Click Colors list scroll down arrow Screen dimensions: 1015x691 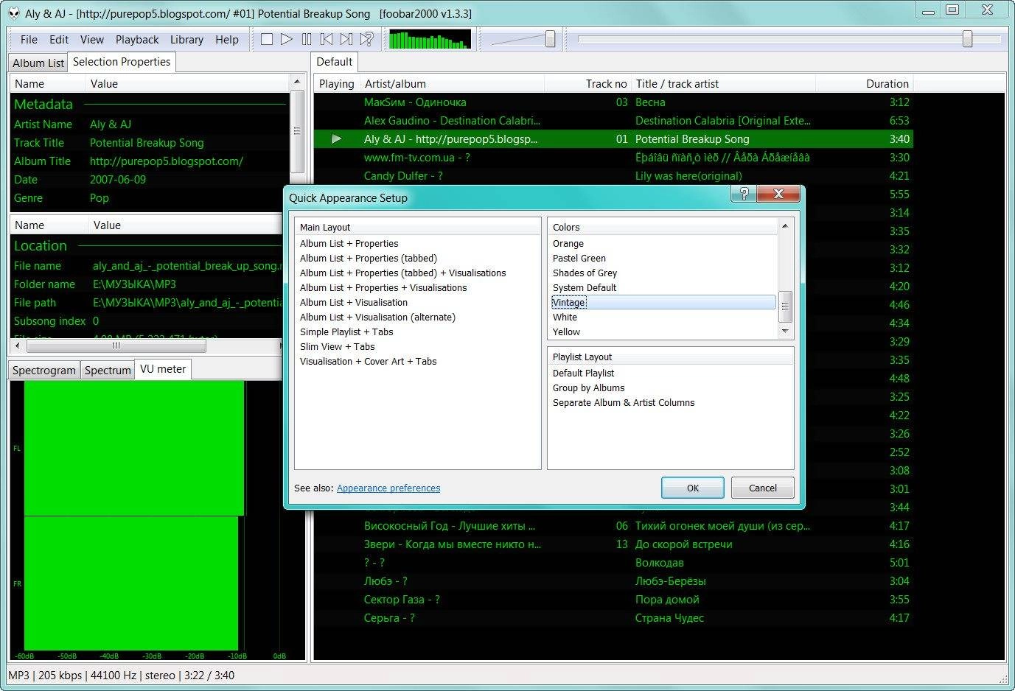click(785, 332)
